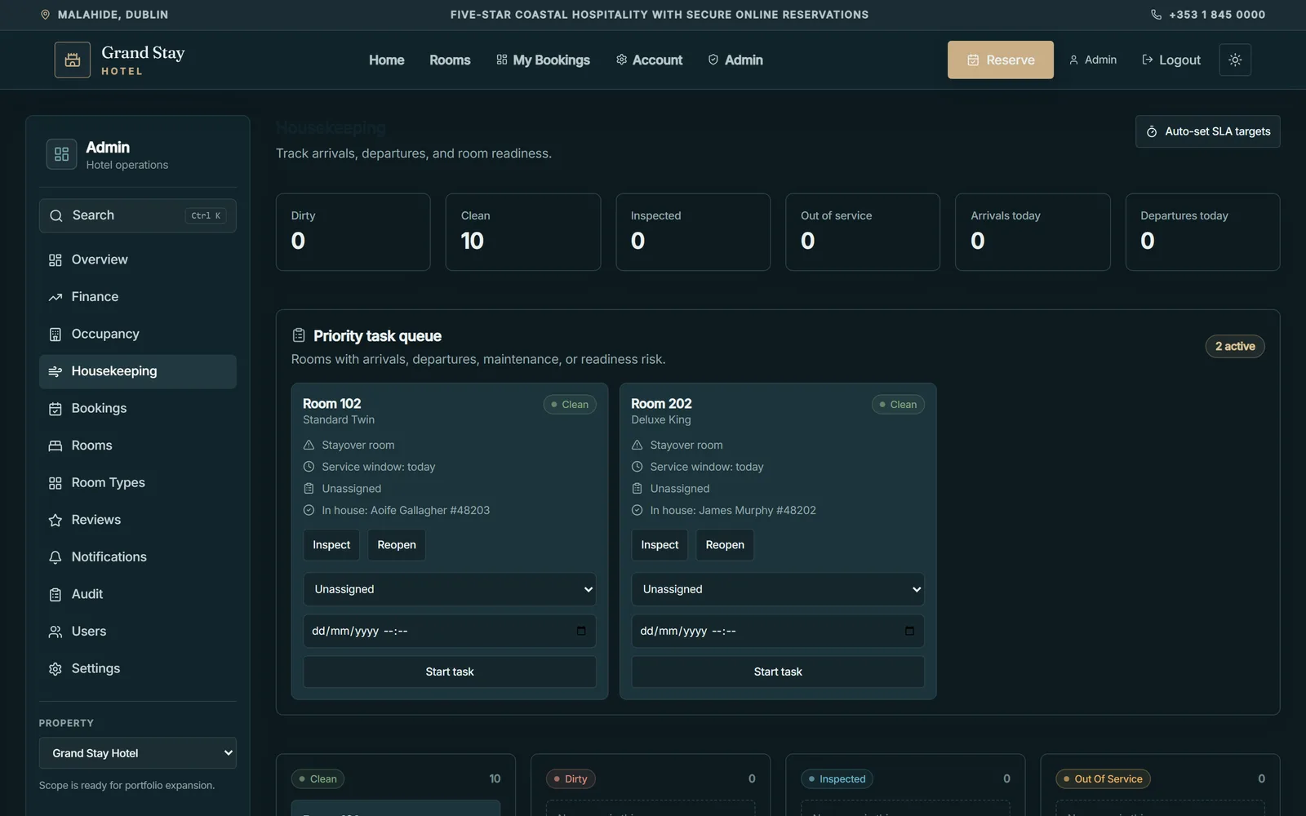Screen dimensions: 1306x816
Task: Click the Departures today stat card
Action: click(x=1202, y=232)
